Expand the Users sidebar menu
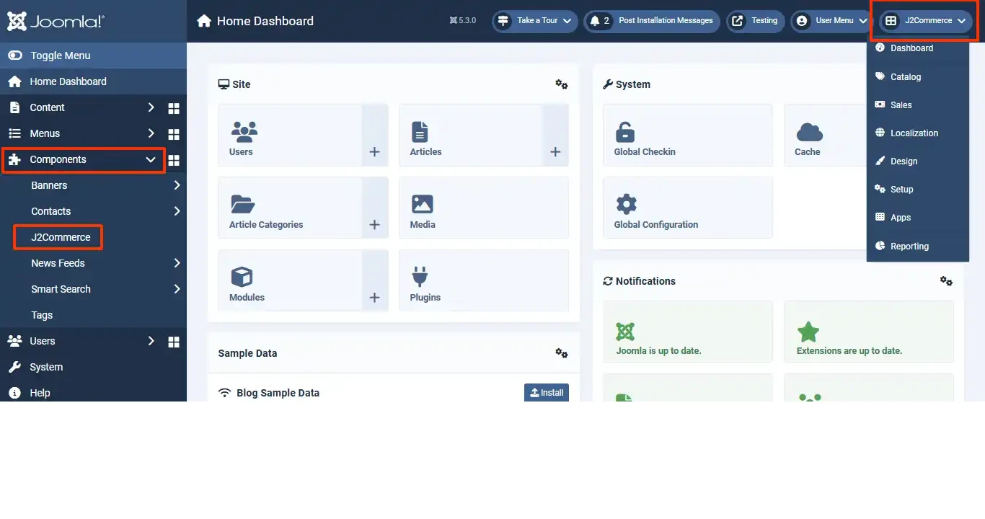Screen dimensions: 985x519 [x=82, y=341]
